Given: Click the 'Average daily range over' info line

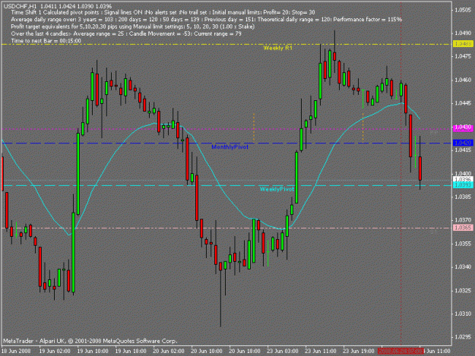Looking at the screenshot, I should [207, 20].
